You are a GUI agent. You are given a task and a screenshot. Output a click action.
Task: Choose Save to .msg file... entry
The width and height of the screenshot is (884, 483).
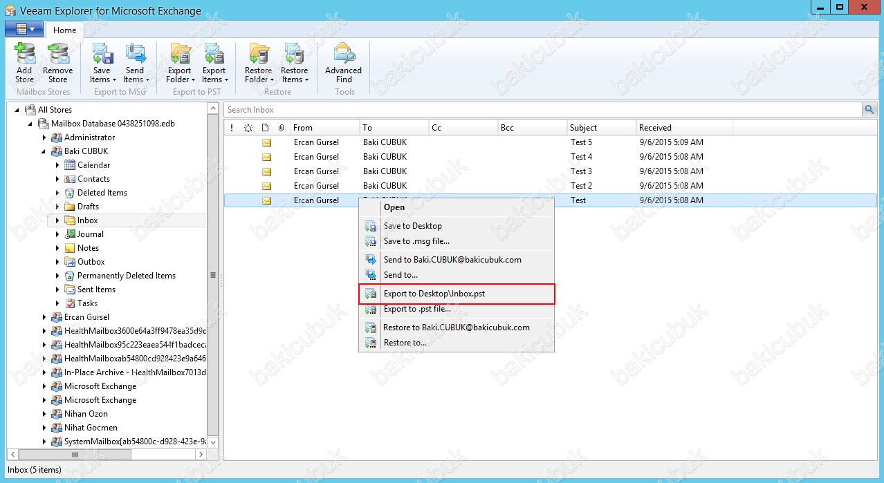457,241
